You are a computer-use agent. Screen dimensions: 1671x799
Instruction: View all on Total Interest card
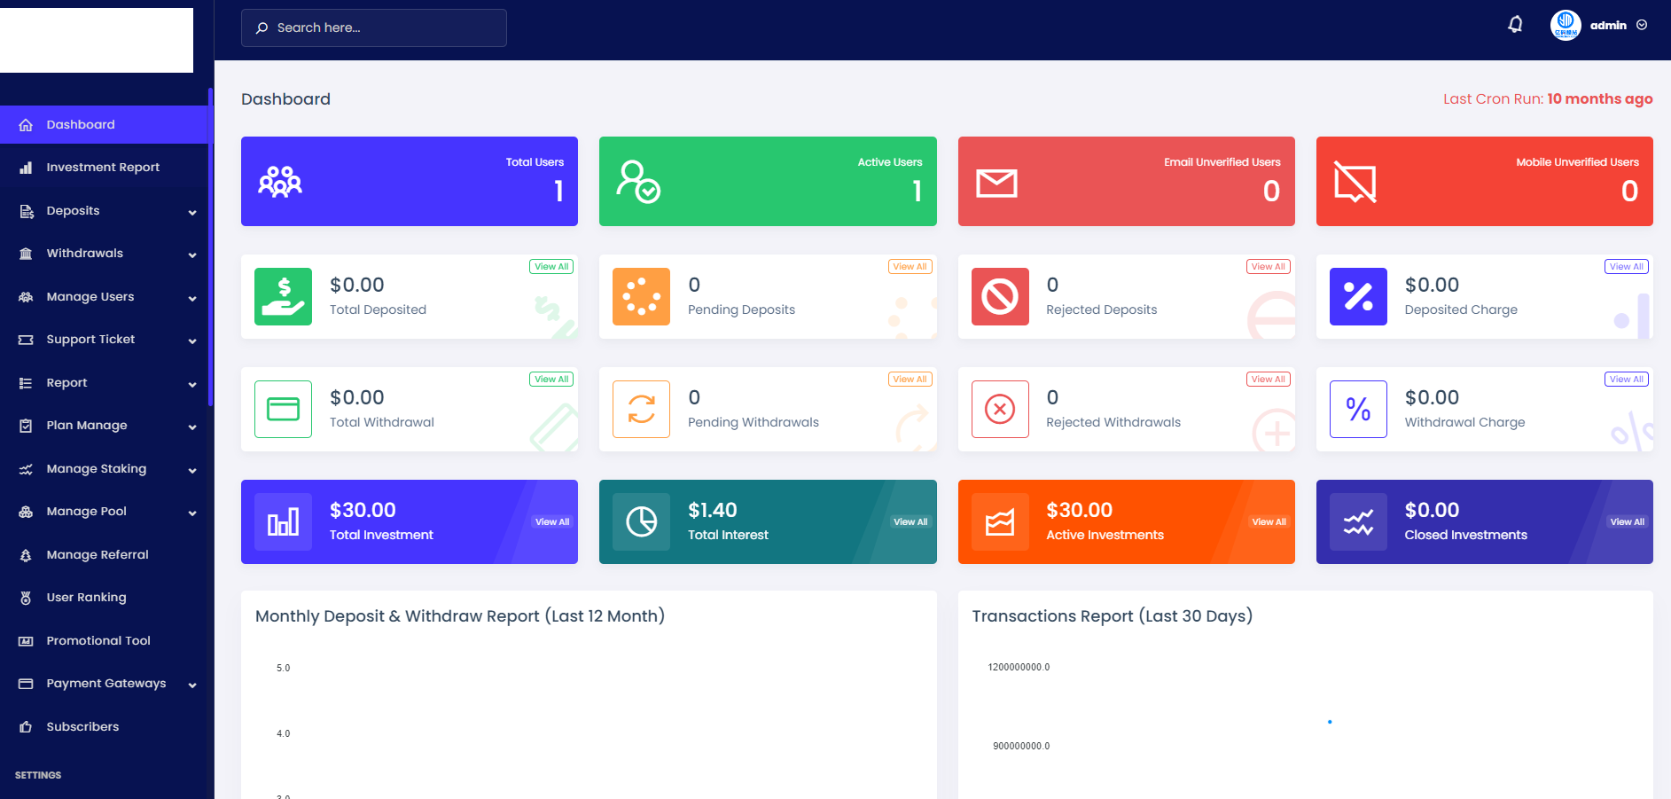coord(910,522)
